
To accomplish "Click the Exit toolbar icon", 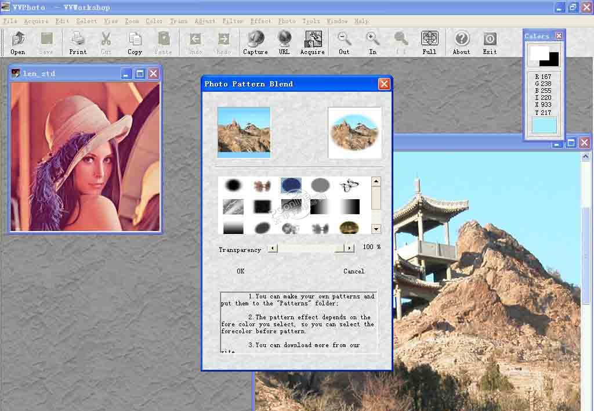I will pos(490,39).
